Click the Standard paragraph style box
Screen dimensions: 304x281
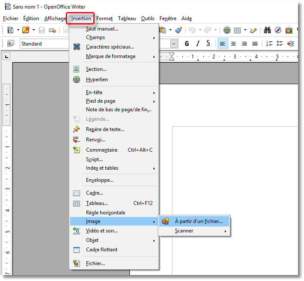click(x=45, y=43)
